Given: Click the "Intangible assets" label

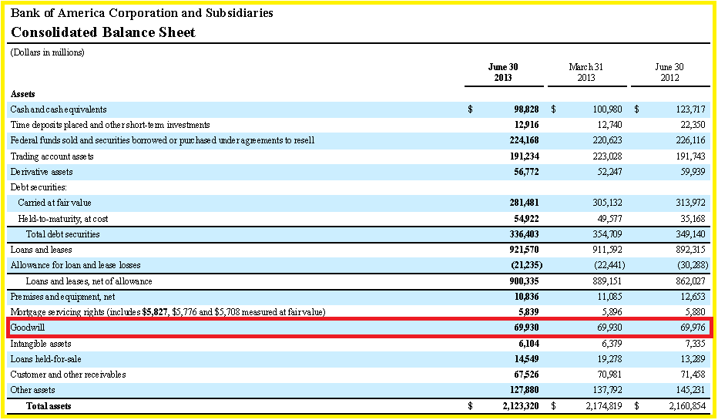Looking at the screenshot, I should pyautogui.click(x=41, y=344).
